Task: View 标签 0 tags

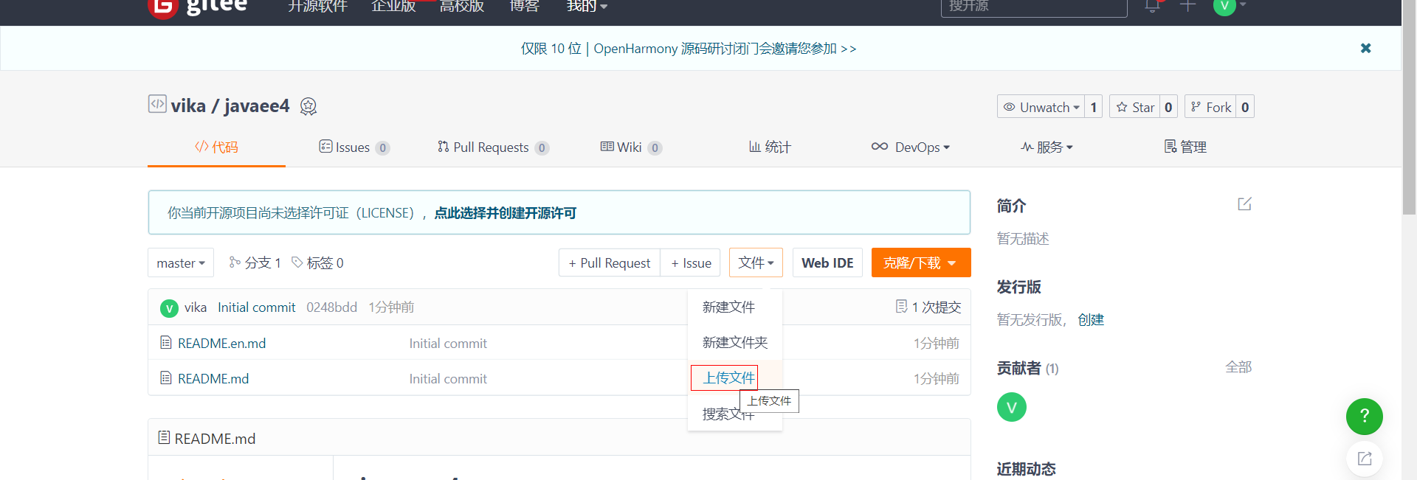Action: tap(317, 262)
